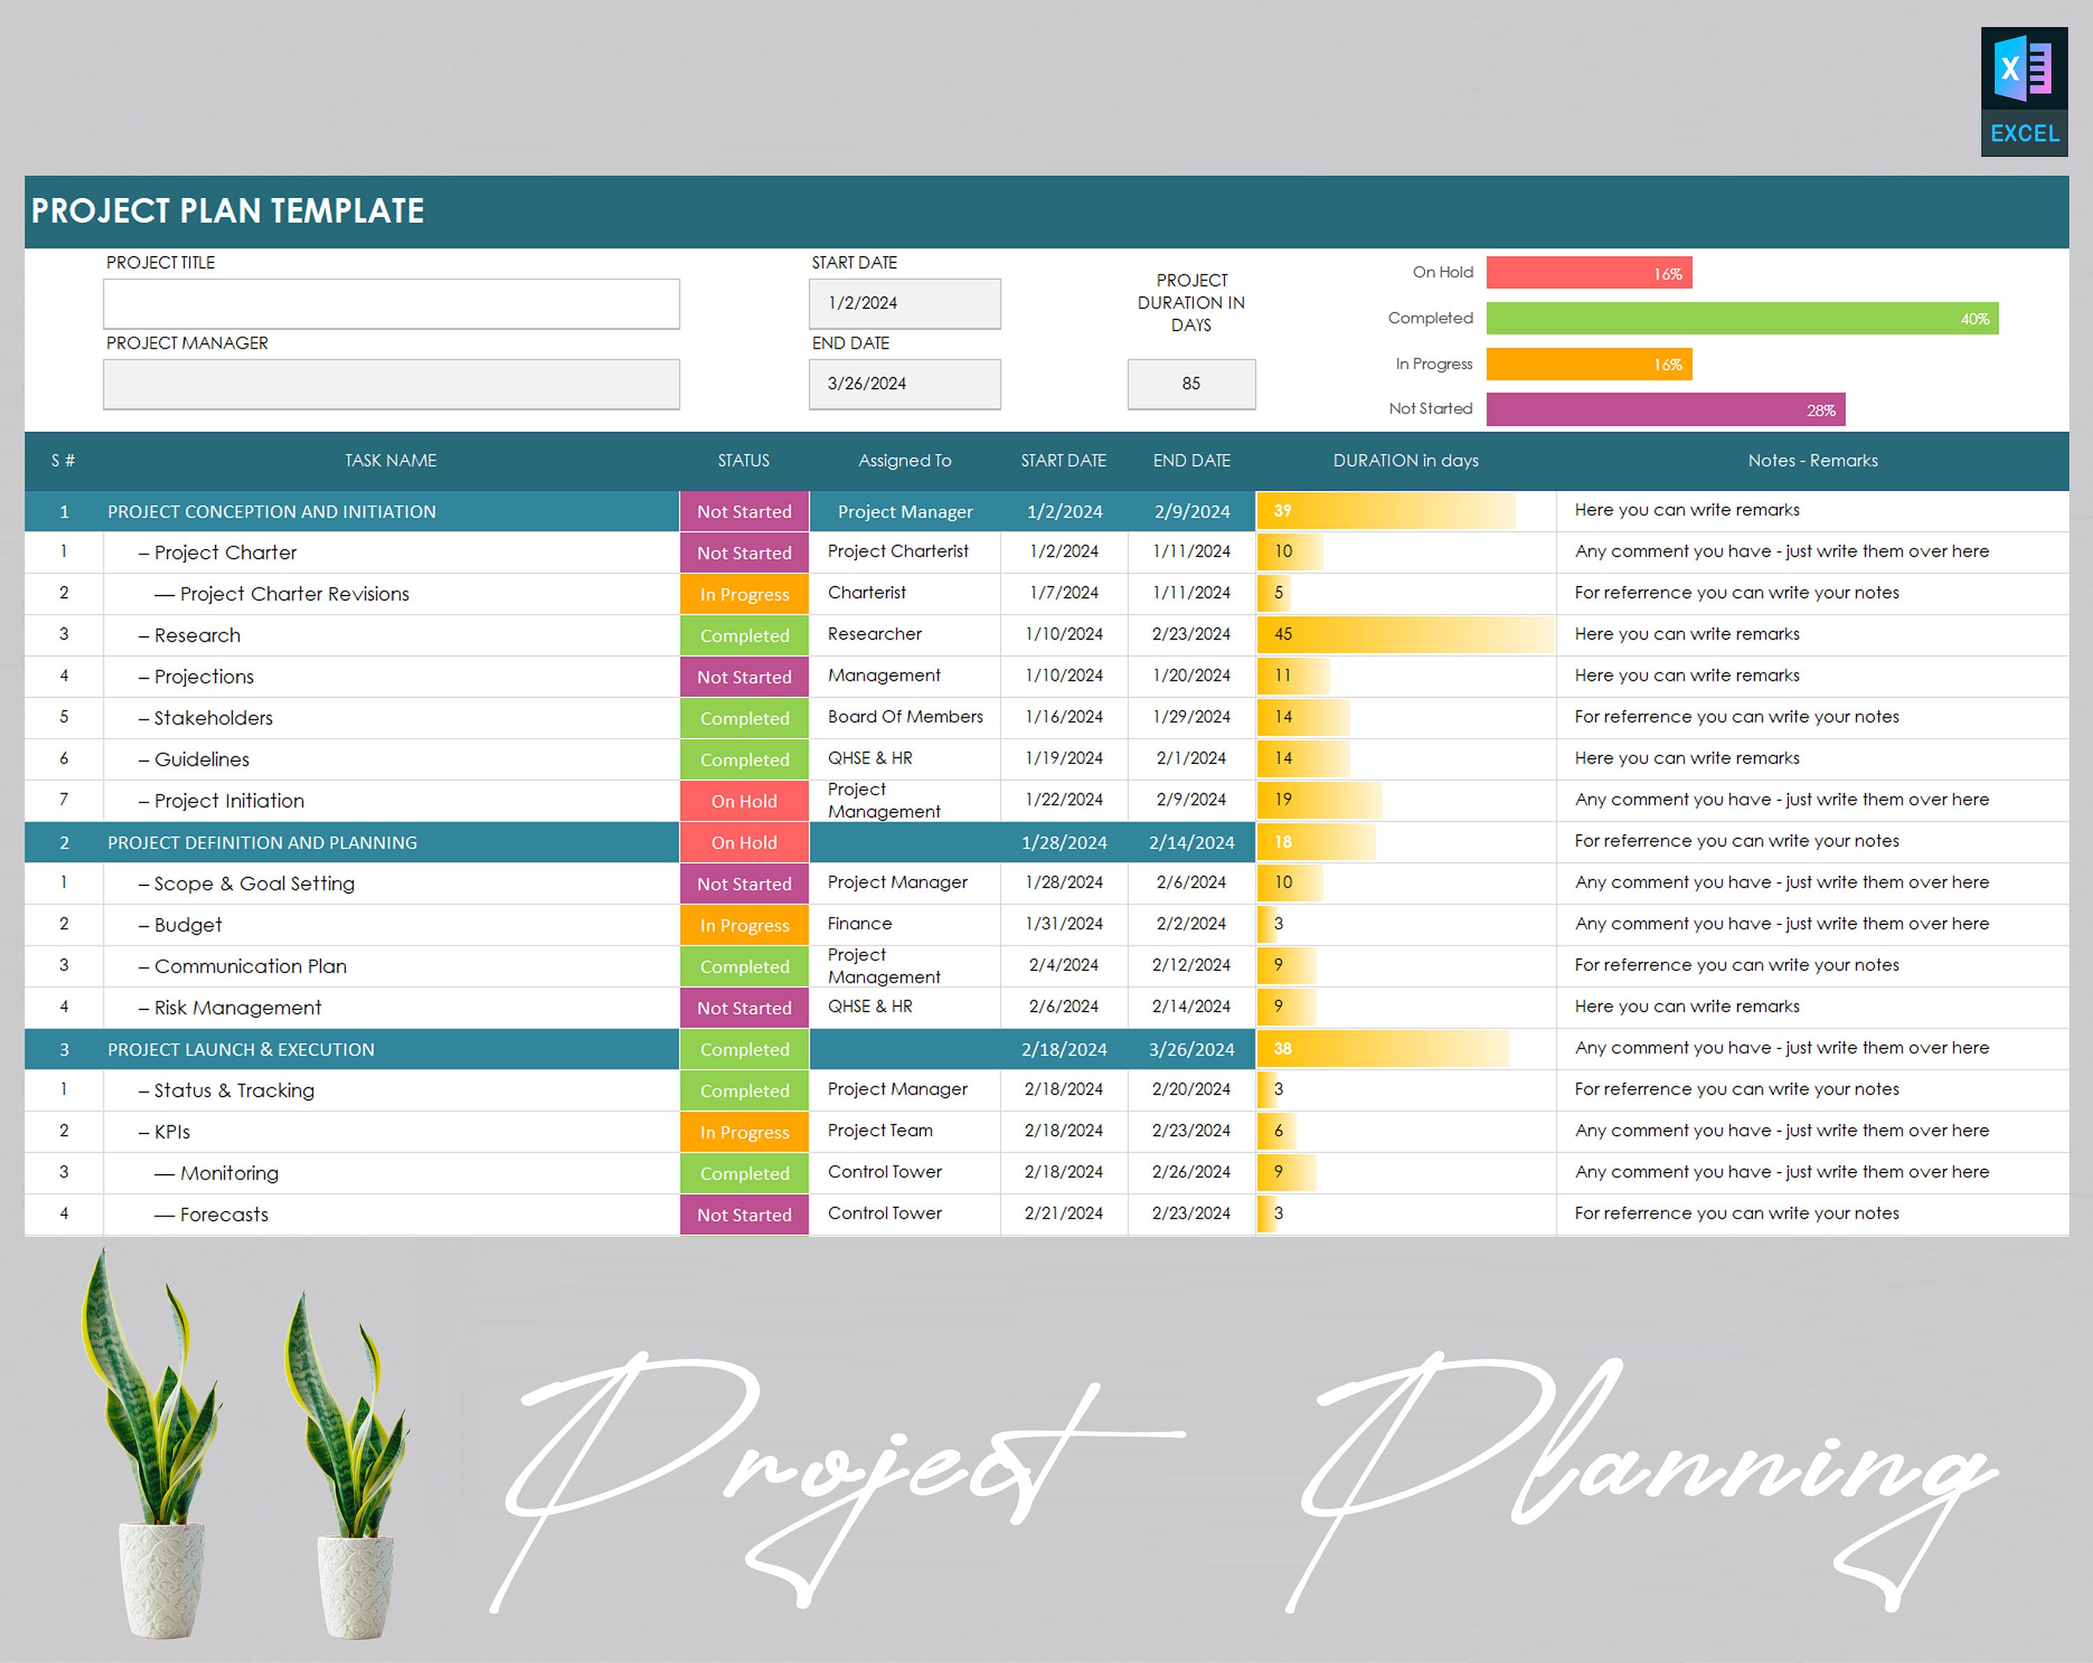Select the Start Date field showing 1/2/2024
2093x1663 pixels.
pos(903,303)
